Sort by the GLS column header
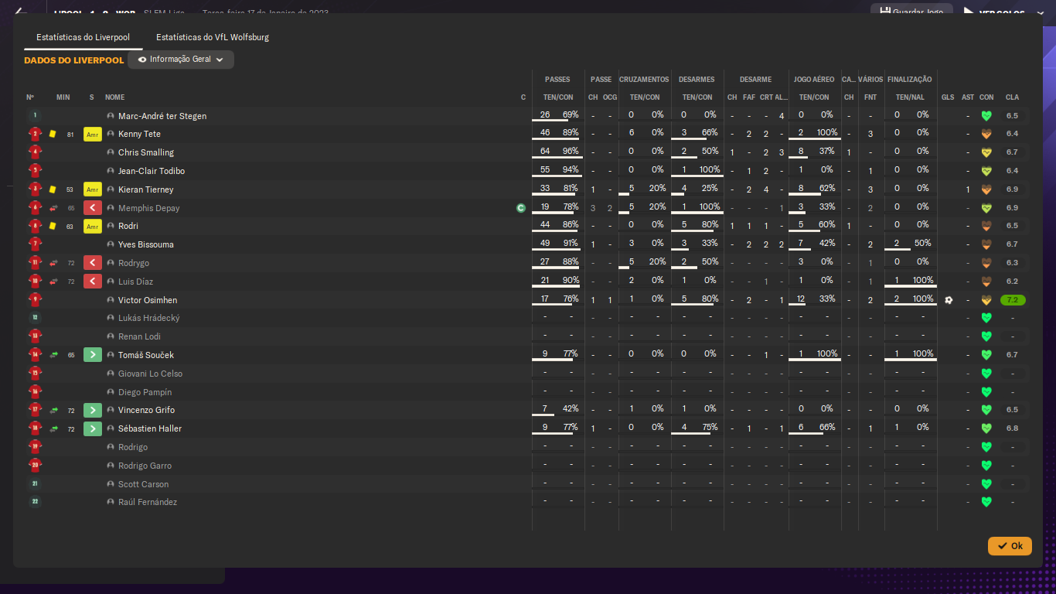 pos(948,97)
